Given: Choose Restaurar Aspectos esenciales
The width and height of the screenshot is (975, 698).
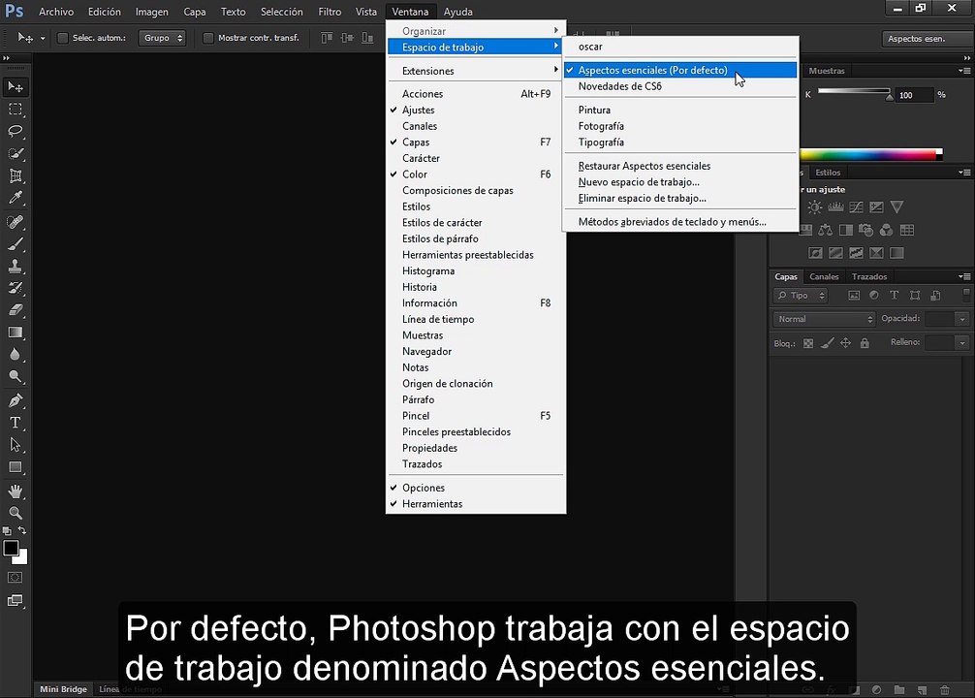Looking at the screenshot, I should 680,166.
